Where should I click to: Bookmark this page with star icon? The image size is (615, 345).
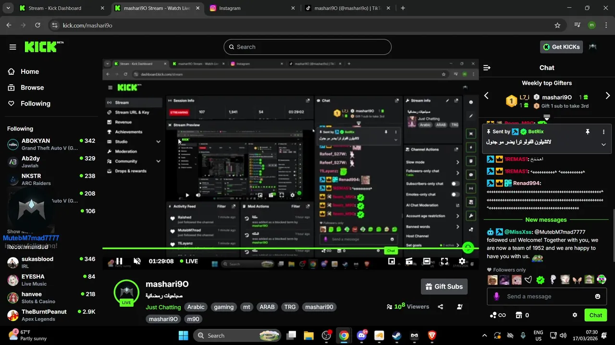(557, 25)
